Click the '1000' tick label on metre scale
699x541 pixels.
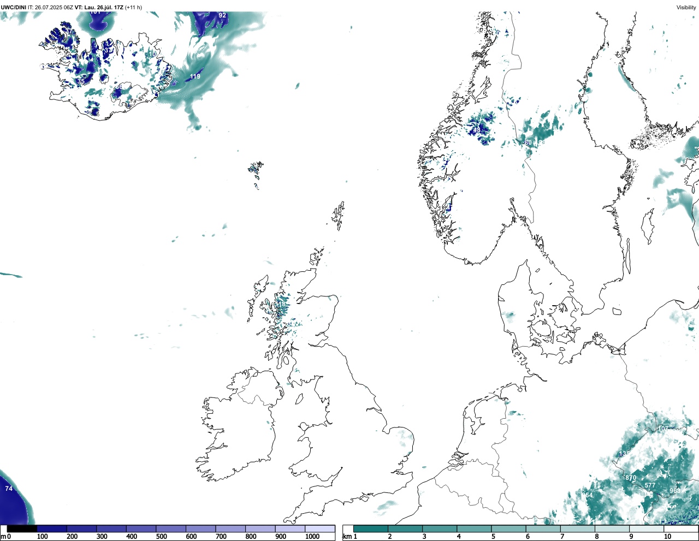[312, 537]
